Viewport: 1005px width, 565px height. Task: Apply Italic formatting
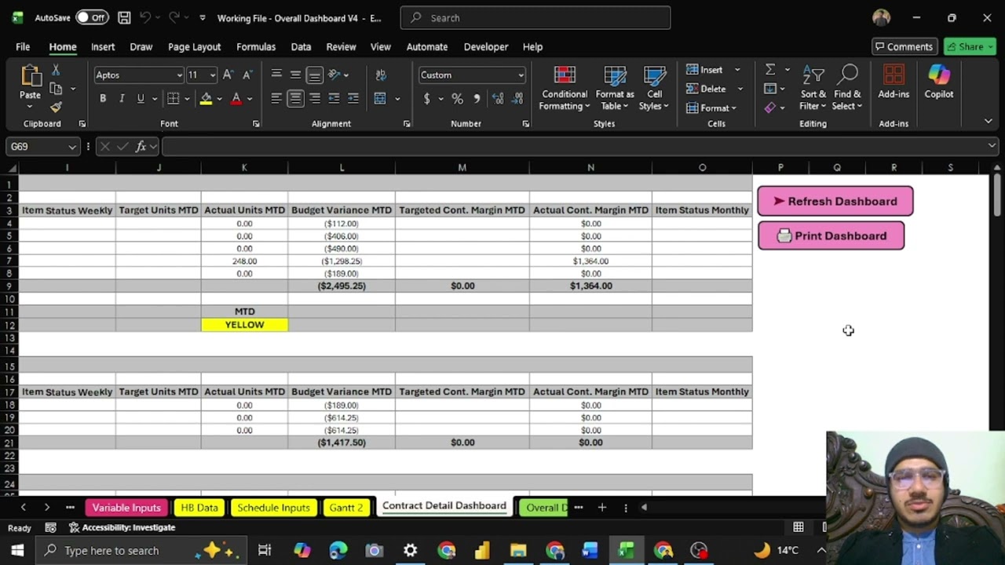(122, 98)
